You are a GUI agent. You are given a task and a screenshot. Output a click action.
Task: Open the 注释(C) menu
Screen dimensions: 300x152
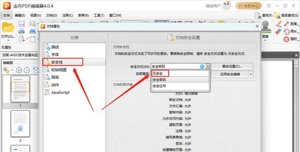(68, 16)
